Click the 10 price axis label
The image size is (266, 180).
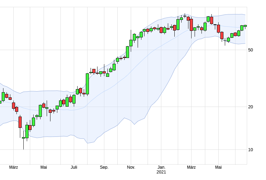(251, 150)
